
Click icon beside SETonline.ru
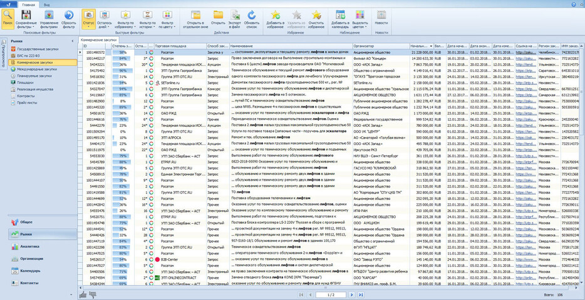click(x=157, y=82)
